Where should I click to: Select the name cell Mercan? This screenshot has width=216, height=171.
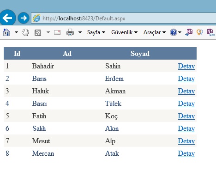(x=43, y=153)
